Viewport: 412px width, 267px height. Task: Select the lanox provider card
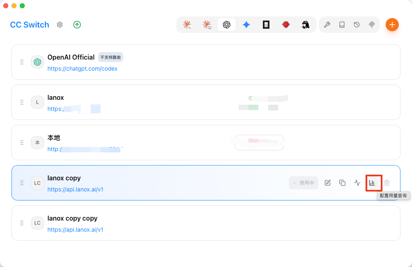pyautogui.click(x=206, y=102)
